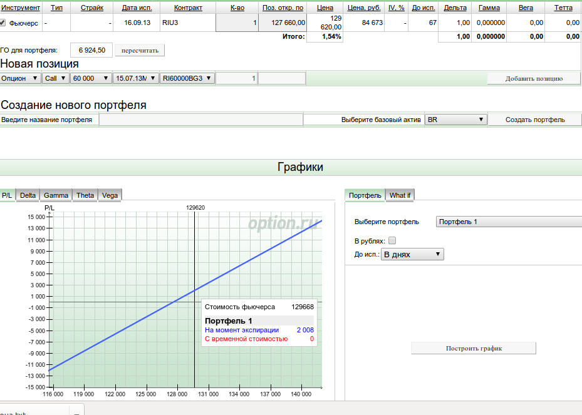This screenshot has width=582, height=415.
Task: Open the 60 000 strike dropdown
Action: (x=91, y=78)
